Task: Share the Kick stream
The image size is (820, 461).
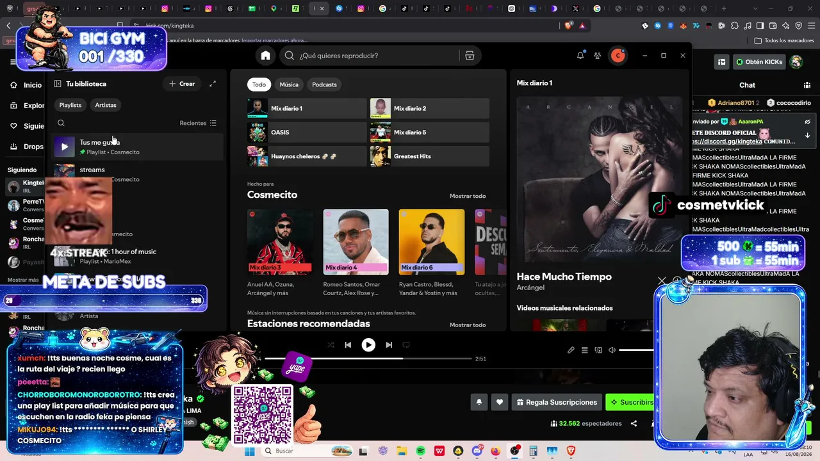Action: click(634, 423)
